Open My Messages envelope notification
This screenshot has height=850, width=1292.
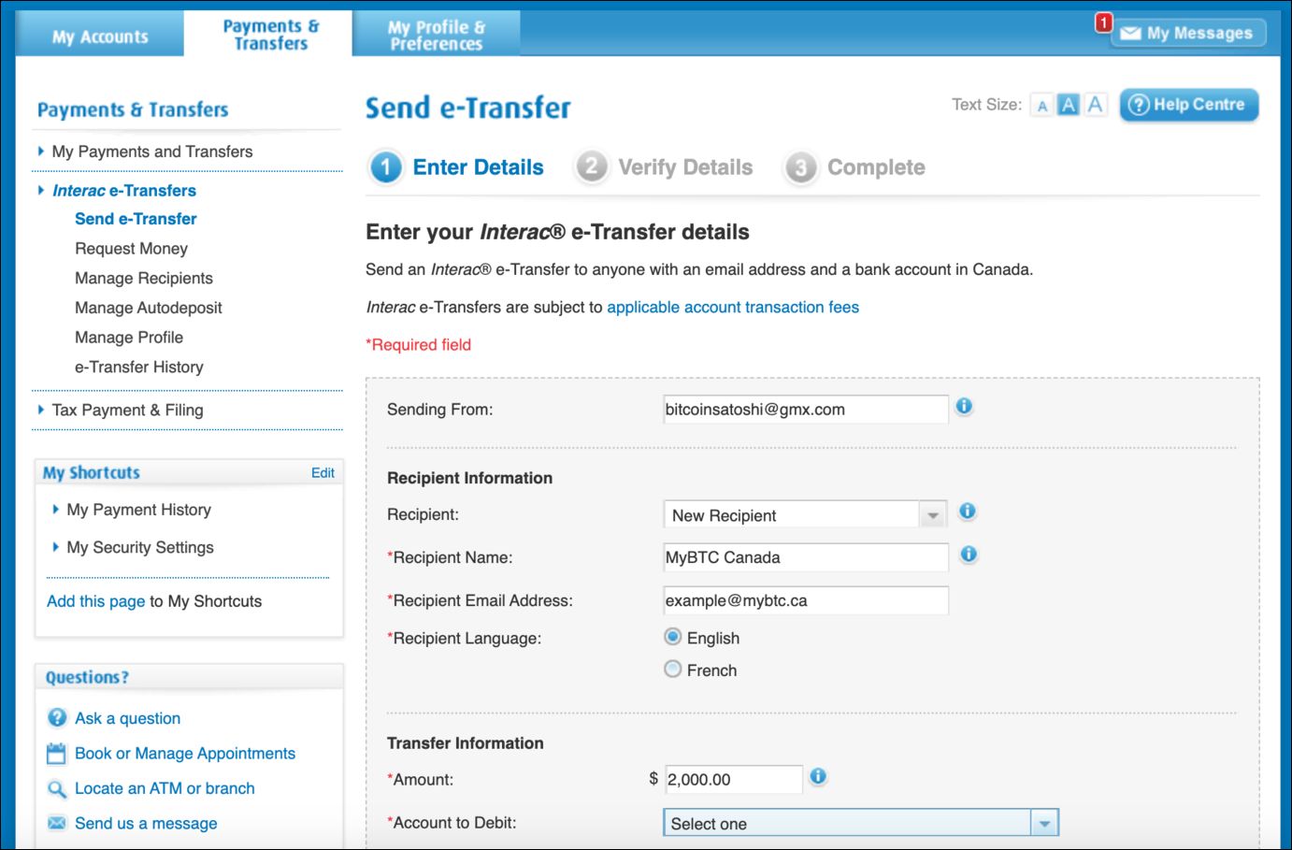(x=1188, y=33)
